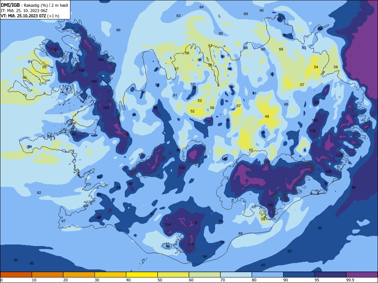Select the humidity value 53 on the map
This screenshot has width=378, height=283.
coord(200,101)
